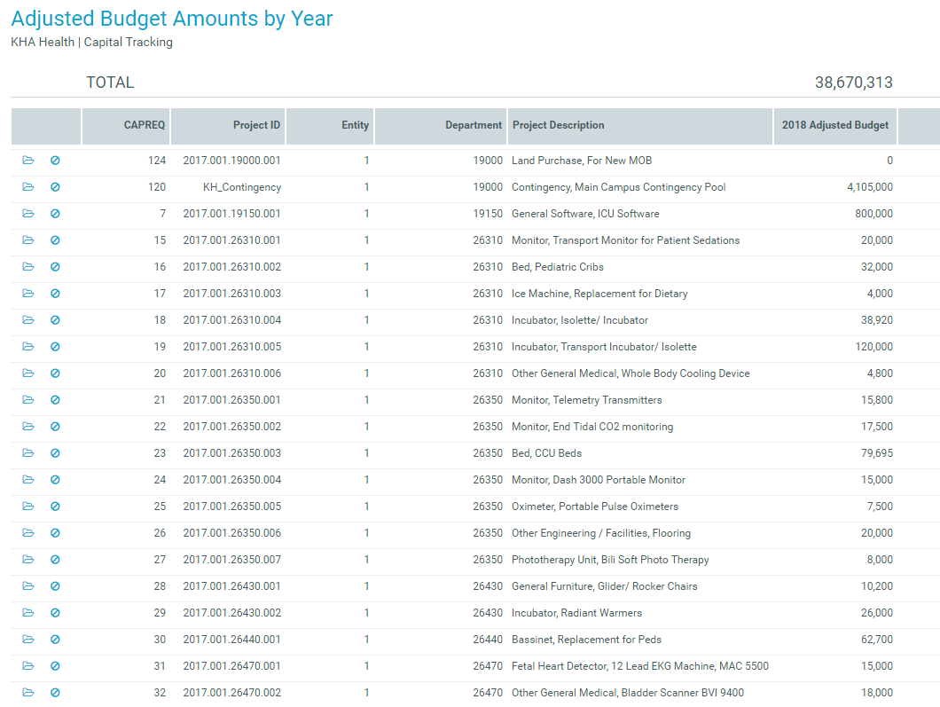Select project ID 2017.001.26430.002

coord(231,613)
